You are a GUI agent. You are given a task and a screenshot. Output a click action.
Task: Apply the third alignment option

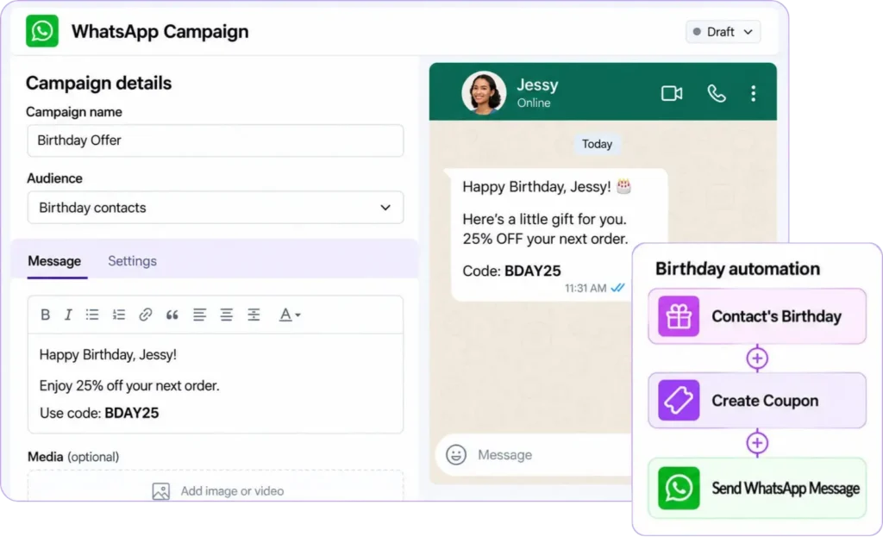click(x=254, y=315)
